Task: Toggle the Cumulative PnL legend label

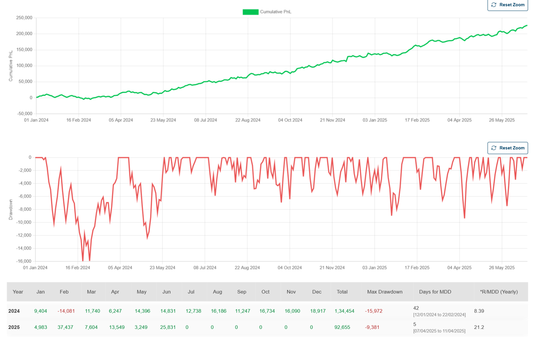Action: click(275, 12)
